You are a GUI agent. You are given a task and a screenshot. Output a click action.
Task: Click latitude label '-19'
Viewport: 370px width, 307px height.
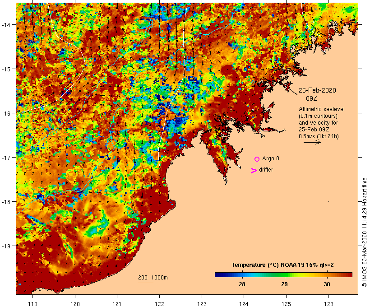pyautogui.click(x=5, y=246)
